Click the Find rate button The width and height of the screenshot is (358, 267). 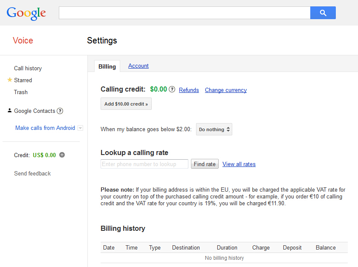tap(205, 164)
